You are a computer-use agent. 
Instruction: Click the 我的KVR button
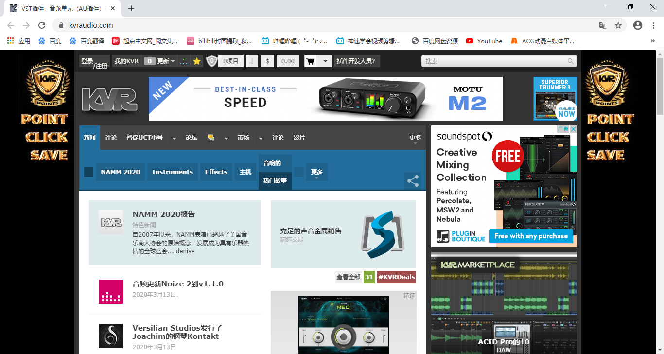tap(126, 61)
